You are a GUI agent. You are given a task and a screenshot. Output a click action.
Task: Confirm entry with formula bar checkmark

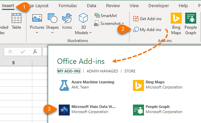coord(23,52)
